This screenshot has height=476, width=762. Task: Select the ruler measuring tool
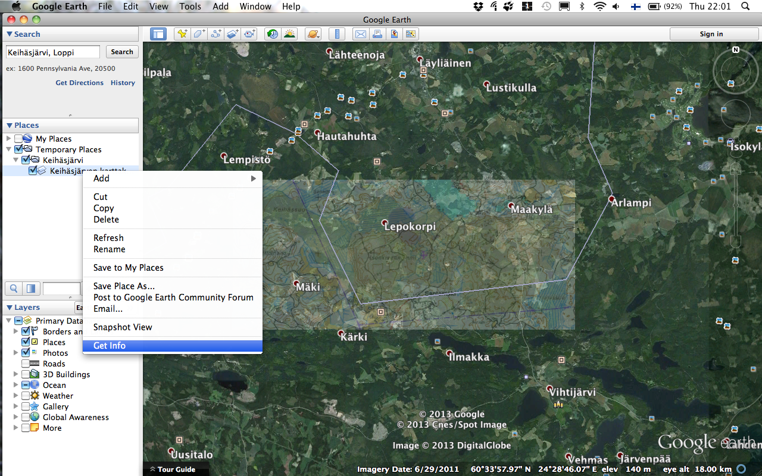click(x=336, y=34)
